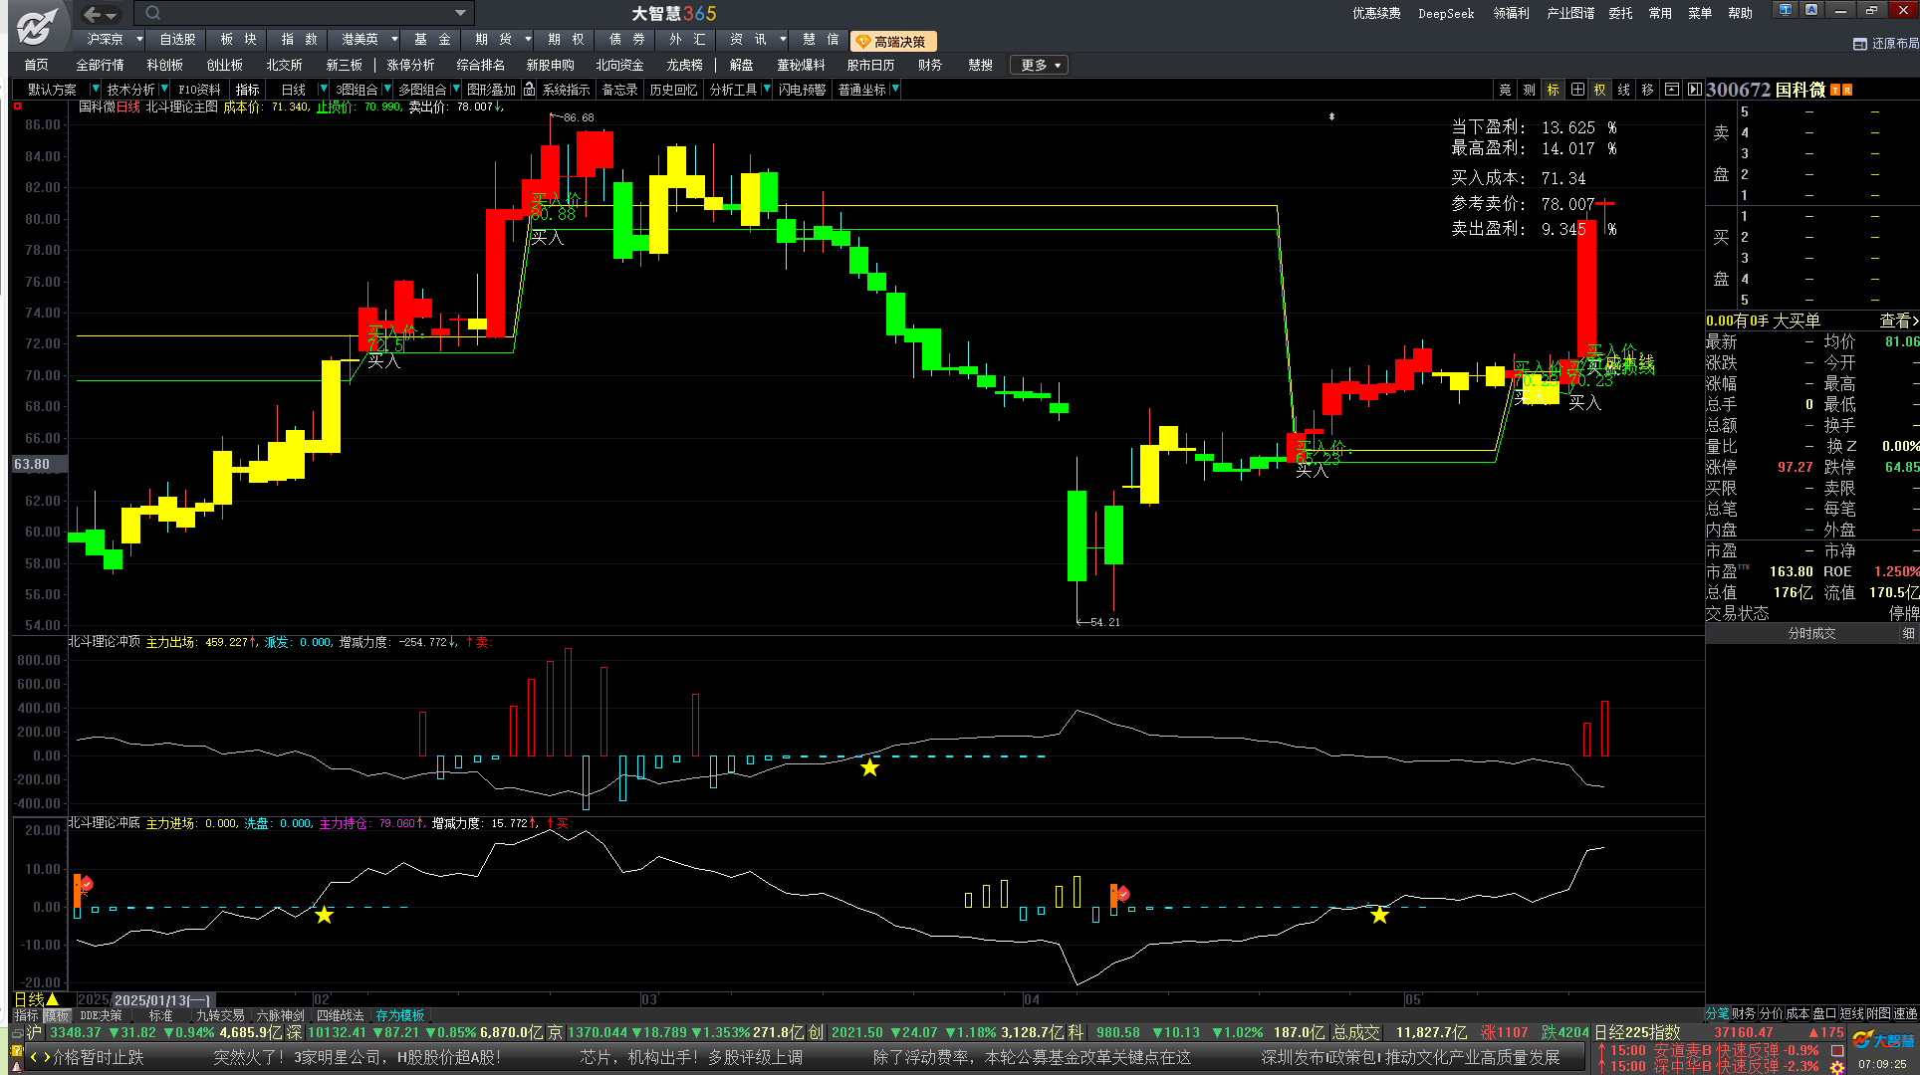Go back with the back arrow button

point(92,14)
